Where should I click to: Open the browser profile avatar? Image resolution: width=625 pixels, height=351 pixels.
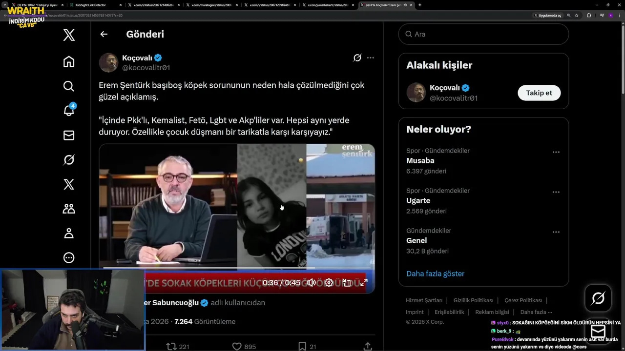(x=611, y=15)
